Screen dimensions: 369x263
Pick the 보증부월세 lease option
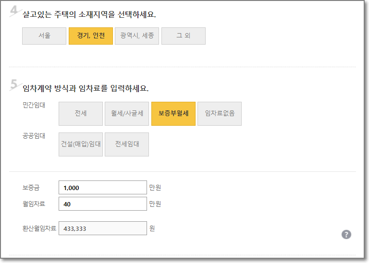[173, 114]
